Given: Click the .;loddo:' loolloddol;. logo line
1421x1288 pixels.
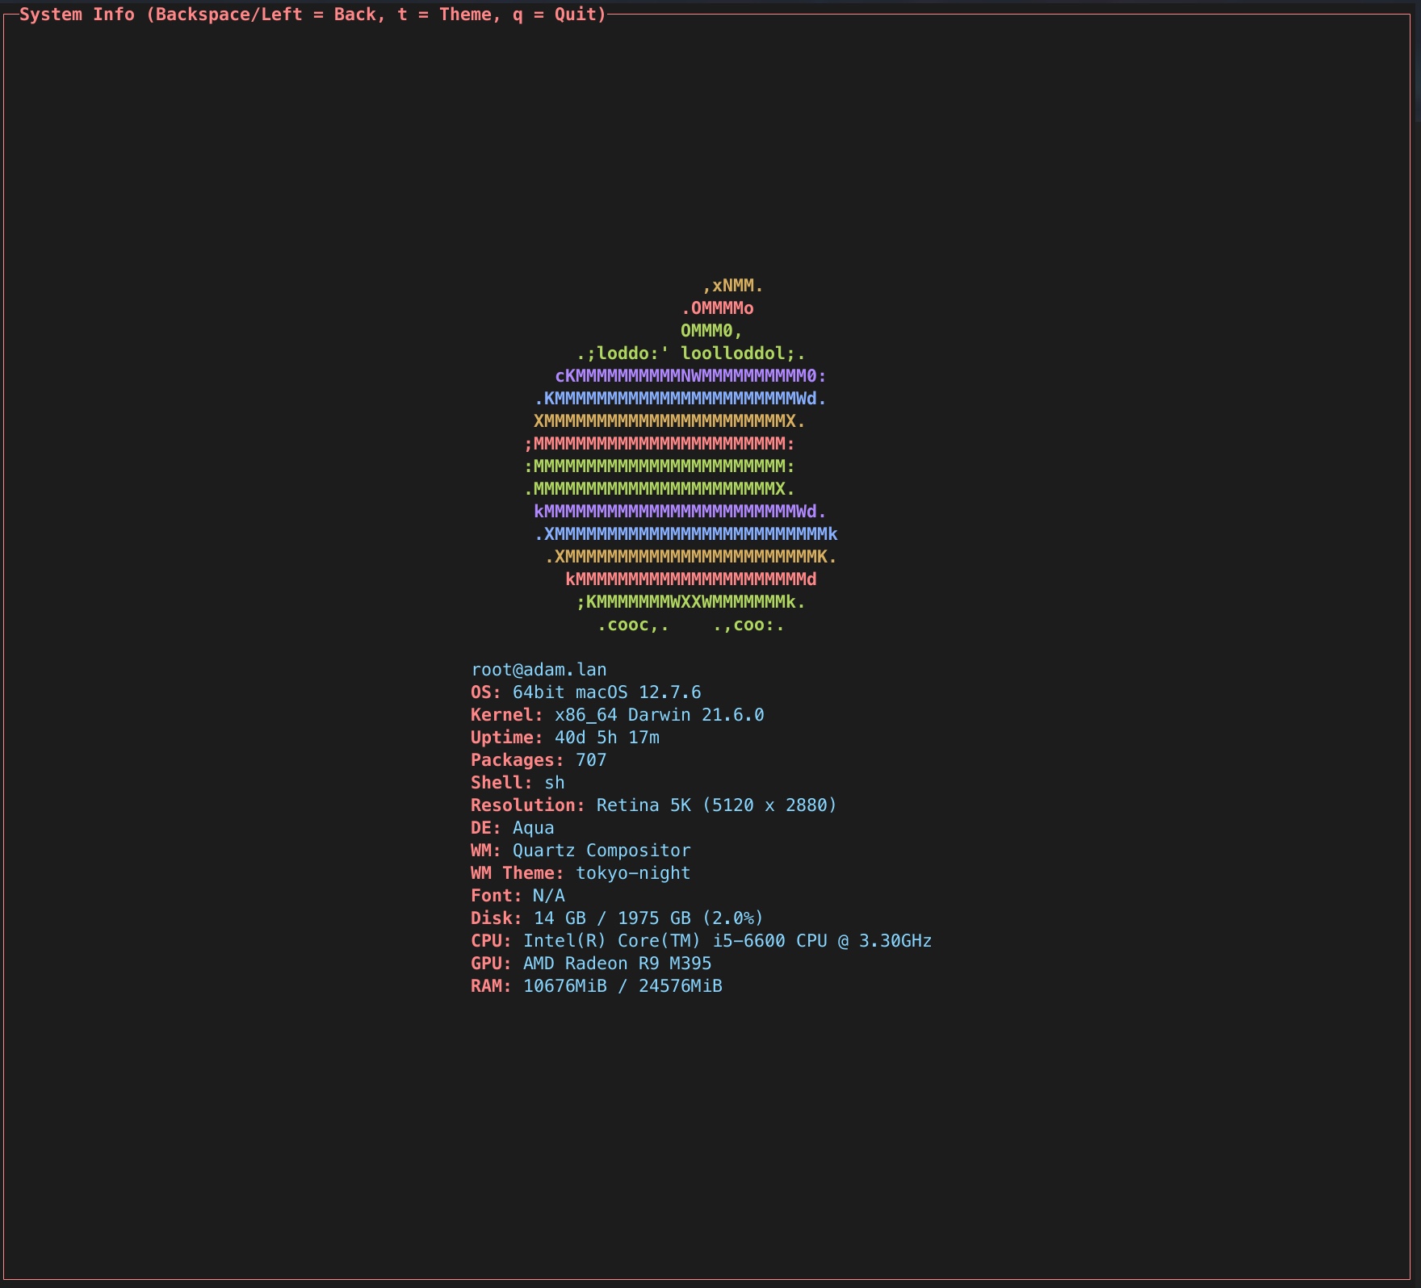Looking at the screenshot, I should (691, 353).
